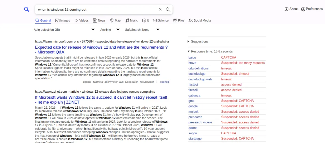Click the startpage engine link
The image size is (325, 143).
(x=195, y=139)
